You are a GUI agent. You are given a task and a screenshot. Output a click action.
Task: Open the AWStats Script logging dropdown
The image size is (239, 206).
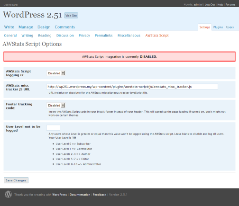point(56,73)
